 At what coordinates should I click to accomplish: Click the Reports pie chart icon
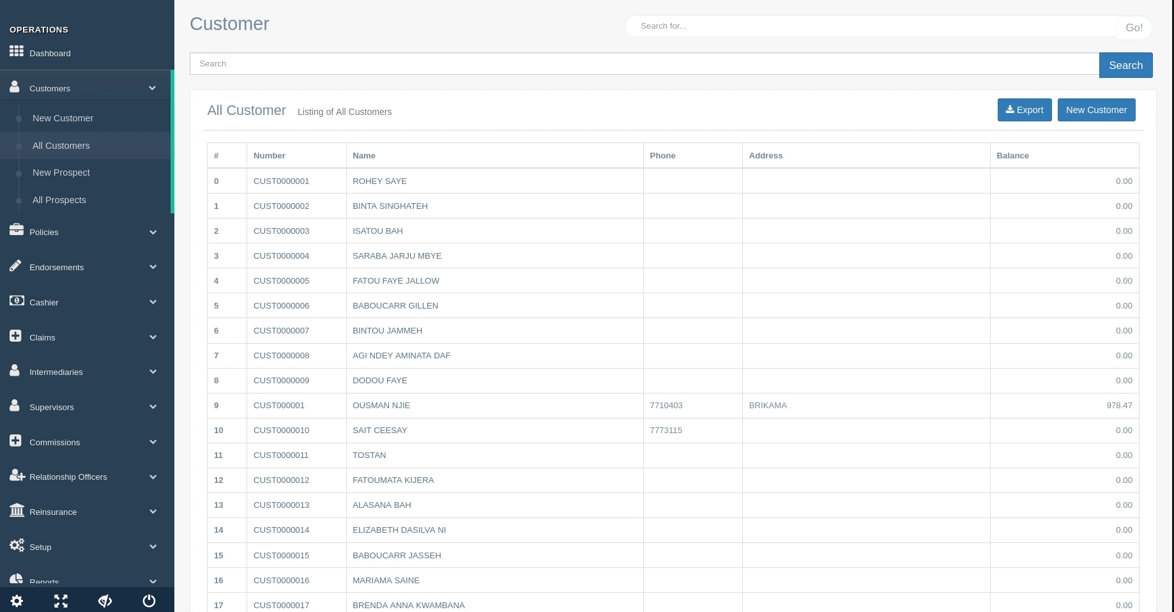17,579
